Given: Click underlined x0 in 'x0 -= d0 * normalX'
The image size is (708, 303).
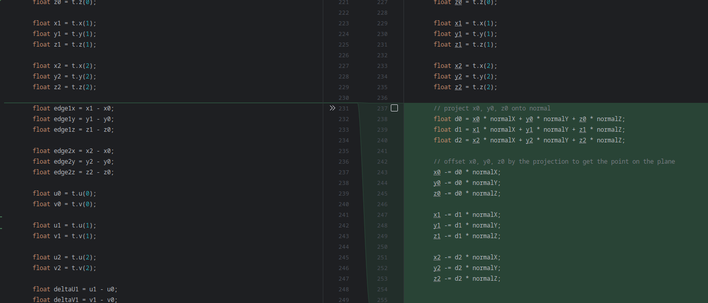Looking at the screenshot, I should [x=437, y=172].
